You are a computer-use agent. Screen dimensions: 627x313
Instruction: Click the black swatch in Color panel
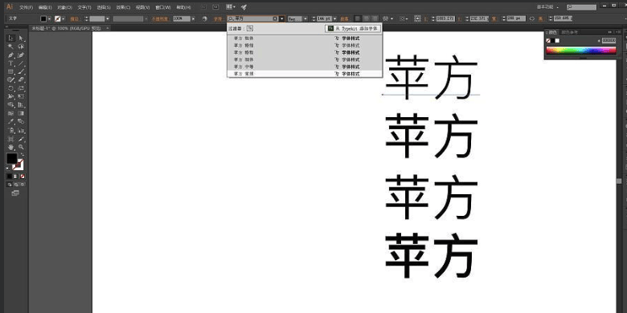click(553, 41)
